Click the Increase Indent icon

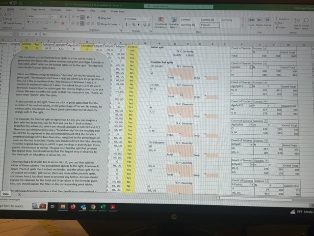click(93, 24)
